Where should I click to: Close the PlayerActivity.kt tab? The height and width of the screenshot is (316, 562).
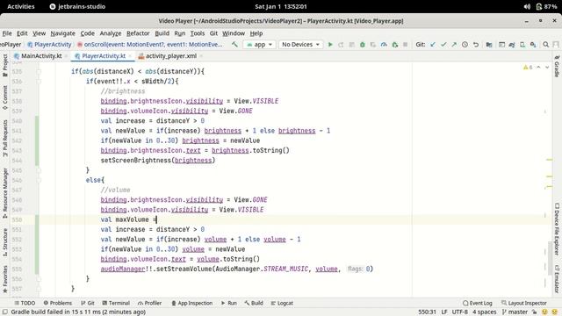click(x=130, y=56)
